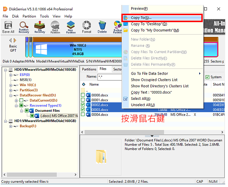Collapse the Recovered Types(1) node
The width and height of the screenshot is (228, 187).
[x=16, y=106]
